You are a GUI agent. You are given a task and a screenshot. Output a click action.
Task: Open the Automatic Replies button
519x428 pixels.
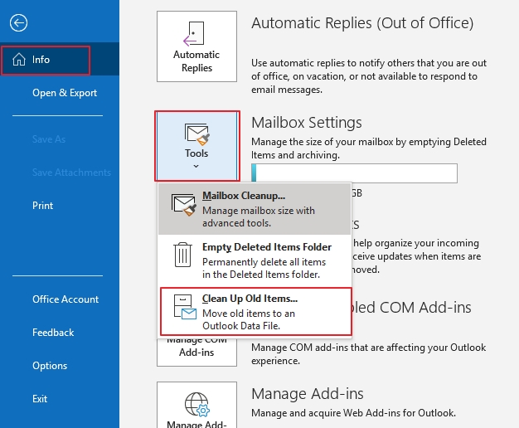pos(196,50)
